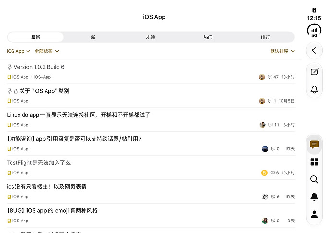331x233 pixels.
Task: Open Version 1.0.2 Build 6 topic
Action: (x=39, y=67)
